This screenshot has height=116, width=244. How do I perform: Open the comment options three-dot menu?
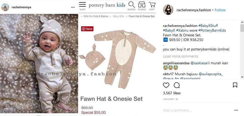click(236, 110)
